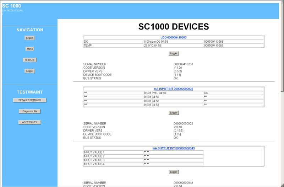Screen dimensions: 284x187
Task: Click the INPUT VALUE 1 row label
Action: 94,152
